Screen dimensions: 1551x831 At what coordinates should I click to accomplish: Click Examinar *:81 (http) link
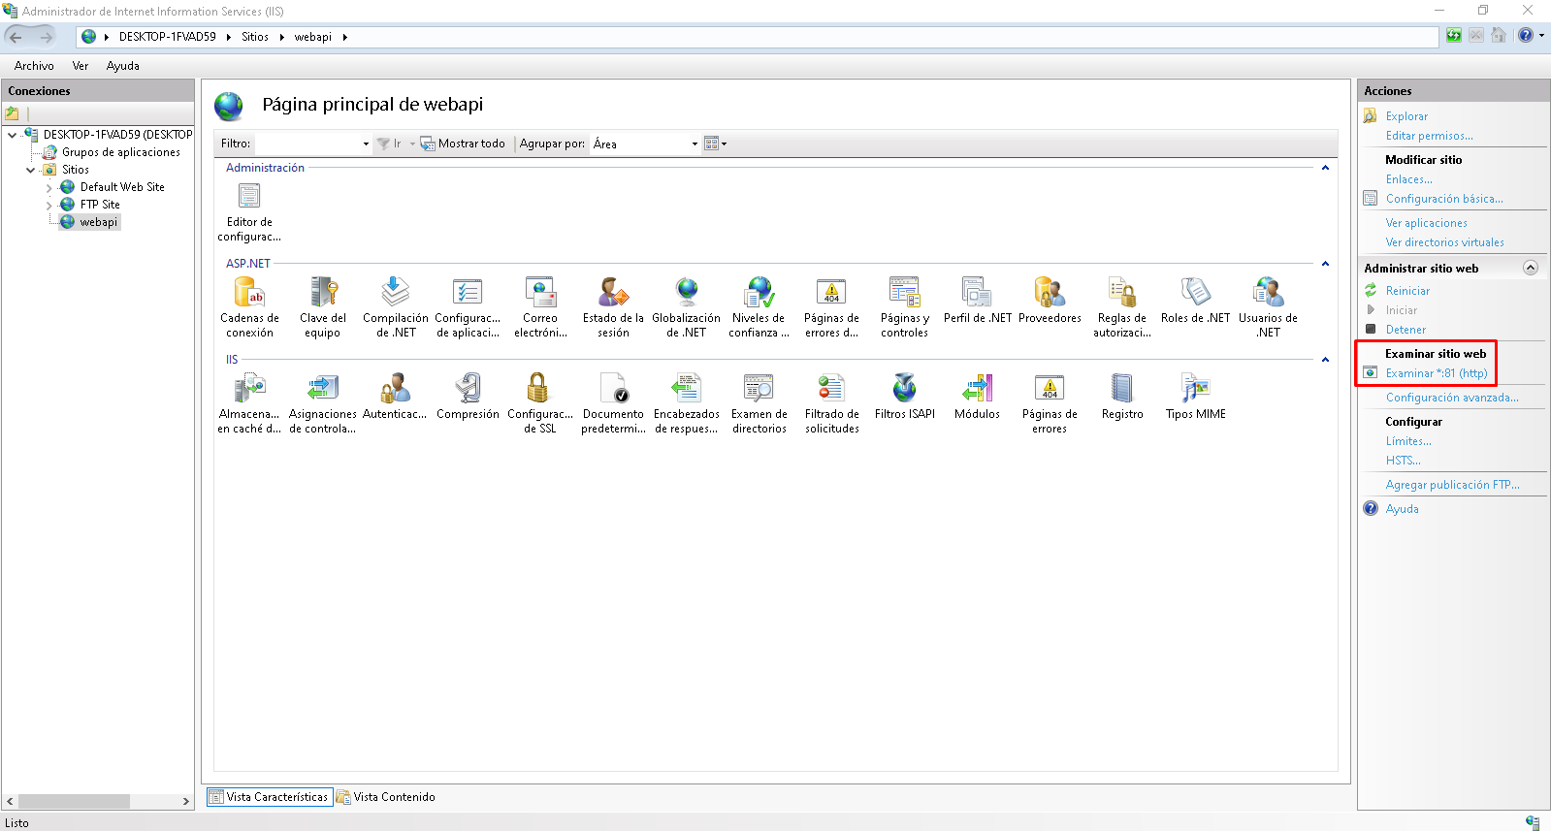click(1436, 373)
